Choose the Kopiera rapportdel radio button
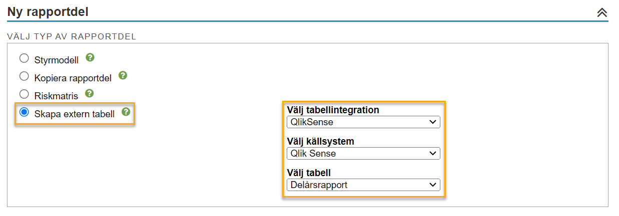The width and height of the screenshot is (619, 216). click(x=24, y=76)
